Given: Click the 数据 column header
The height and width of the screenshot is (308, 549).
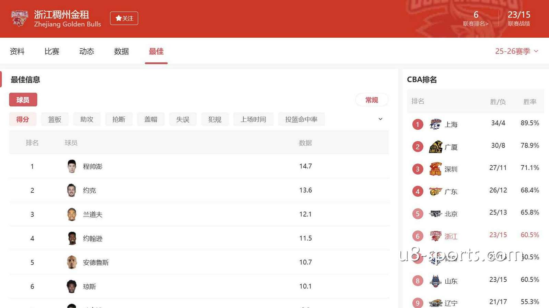Looking at the screenshot, I should (305, 143).
